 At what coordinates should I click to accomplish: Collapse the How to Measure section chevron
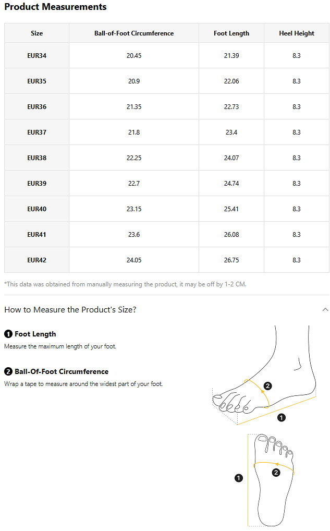(x=325, y=309)
